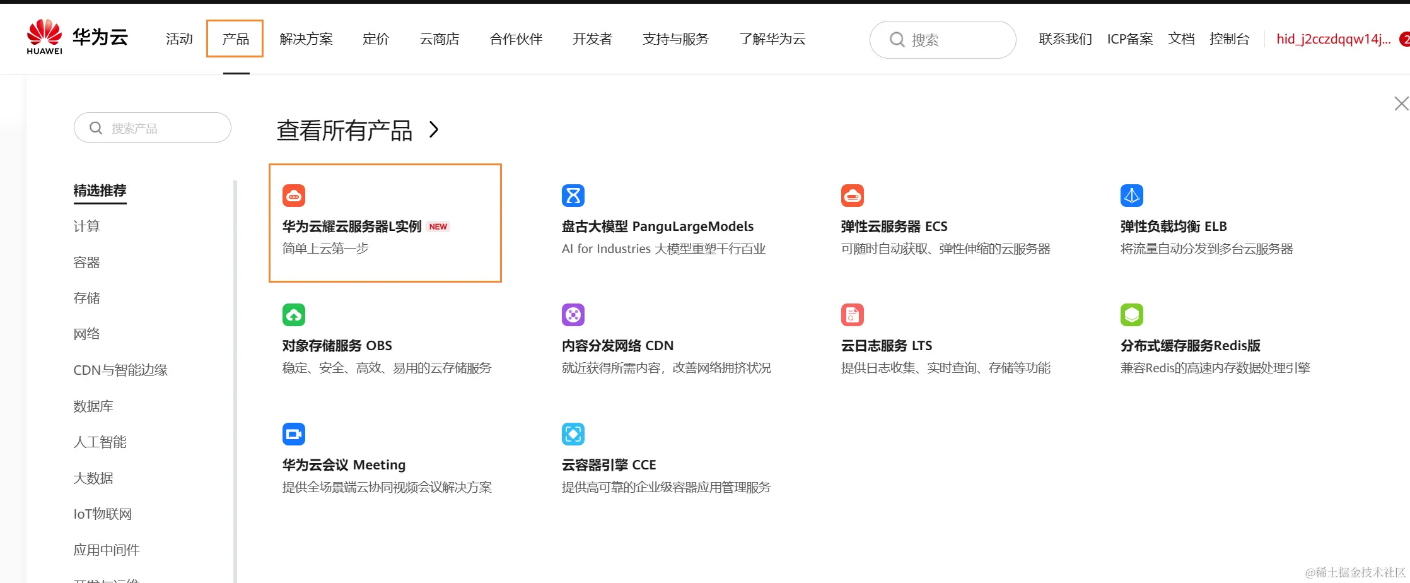The height and width of the screenshot is (583, 1410).
Task: Open the 支持与服务 menu
Action: tap(675, 39)
